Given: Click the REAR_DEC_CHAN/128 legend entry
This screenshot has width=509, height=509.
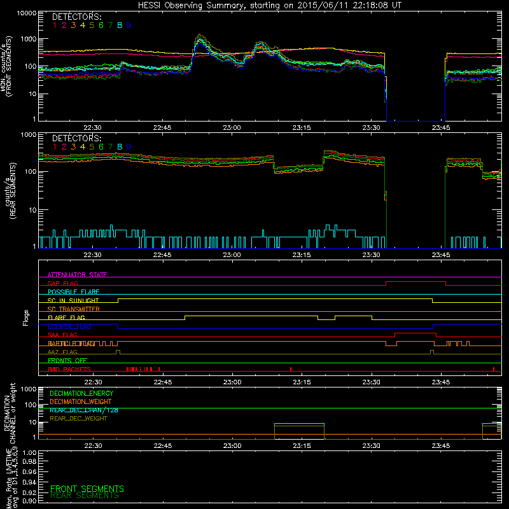Looking at the screenshot, I should pos(84,410).
